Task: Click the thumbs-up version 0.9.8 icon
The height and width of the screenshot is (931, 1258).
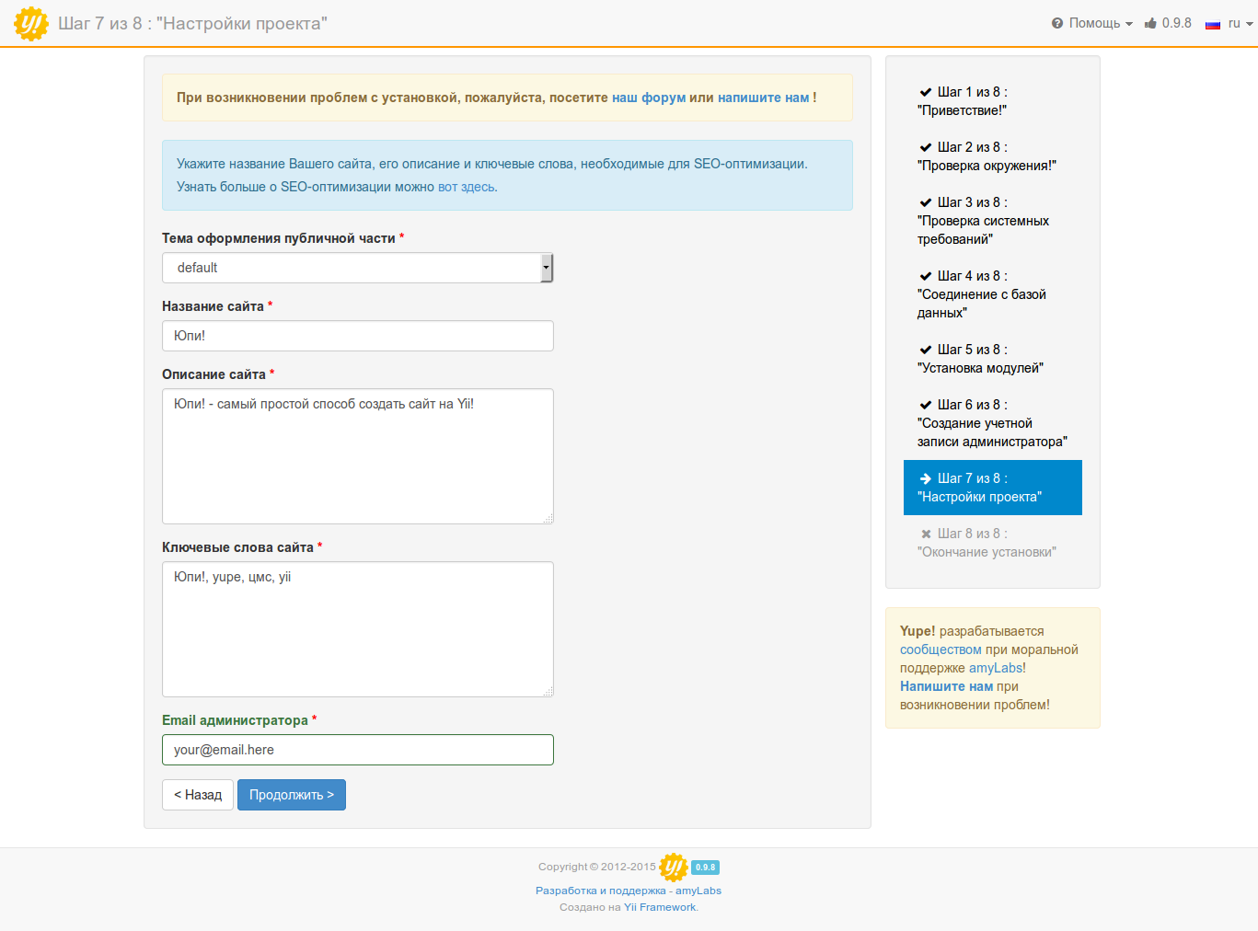Action: pyautogui.click(x=1150, y=23)
